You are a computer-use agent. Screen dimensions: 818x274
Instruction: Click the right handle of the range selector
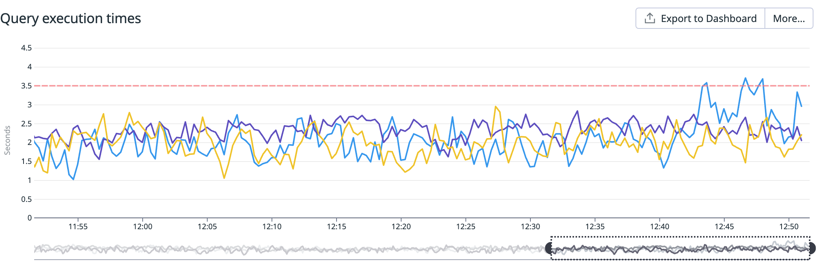(x=812, y=248)
